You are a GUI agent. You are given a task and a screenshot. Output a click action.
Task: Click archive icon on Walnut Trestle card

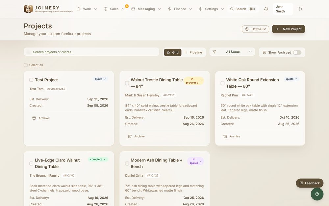click(x=130, y=136)
